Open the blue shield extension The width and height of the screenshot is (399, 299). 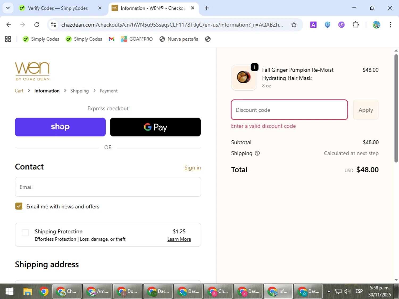pyautogui.click(x=327, y=25)
